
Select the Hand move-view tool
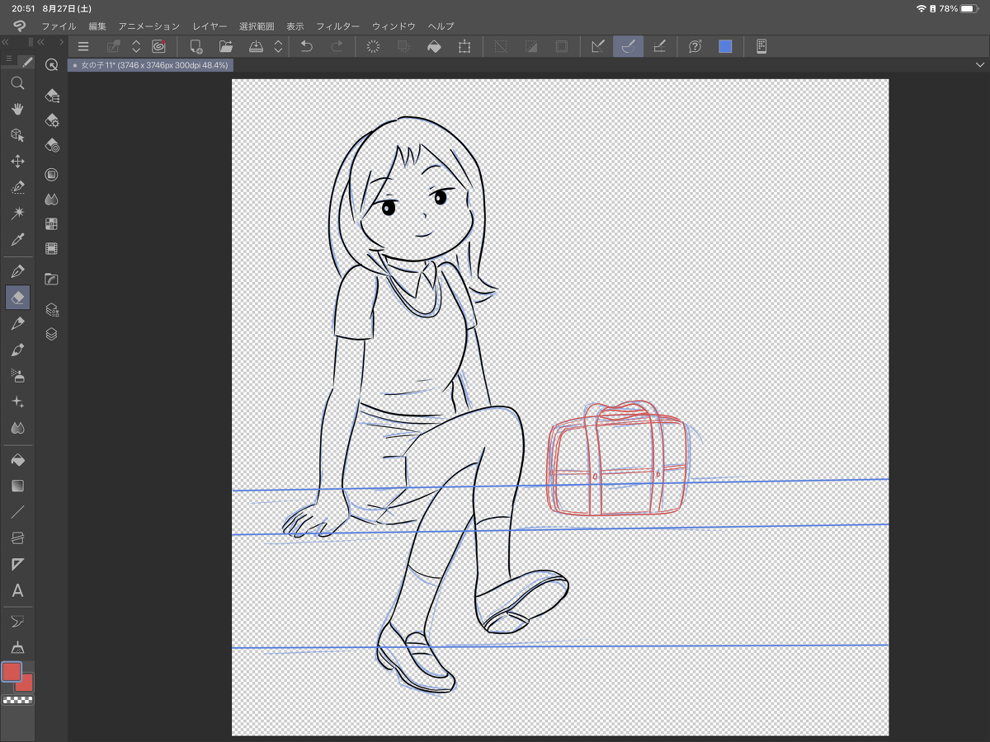pyautogui.click(x=17, y=109)
